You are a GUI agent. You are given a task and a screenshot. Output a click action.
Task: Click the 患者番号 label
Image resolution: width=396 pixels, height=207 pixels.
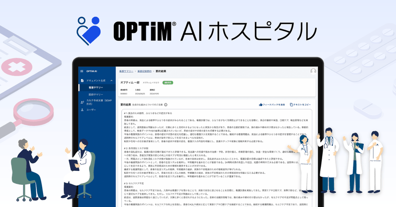[x=124, y=90]
